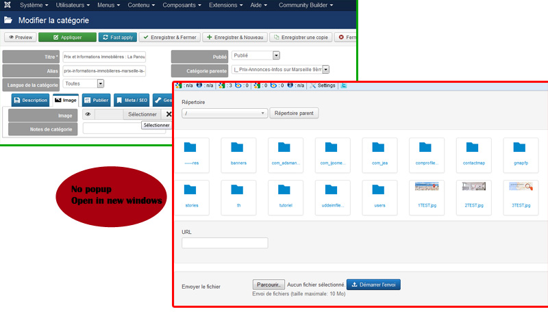Focus the Alias input field

[104, 71]
